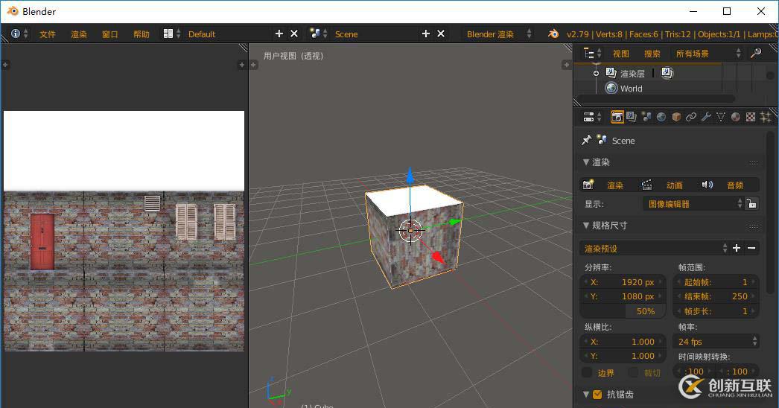This screenshot has height=408, width=779.
Task: Toggle the anti-aliasing (抗锯齿) checkbox
Action: (597, 395)
